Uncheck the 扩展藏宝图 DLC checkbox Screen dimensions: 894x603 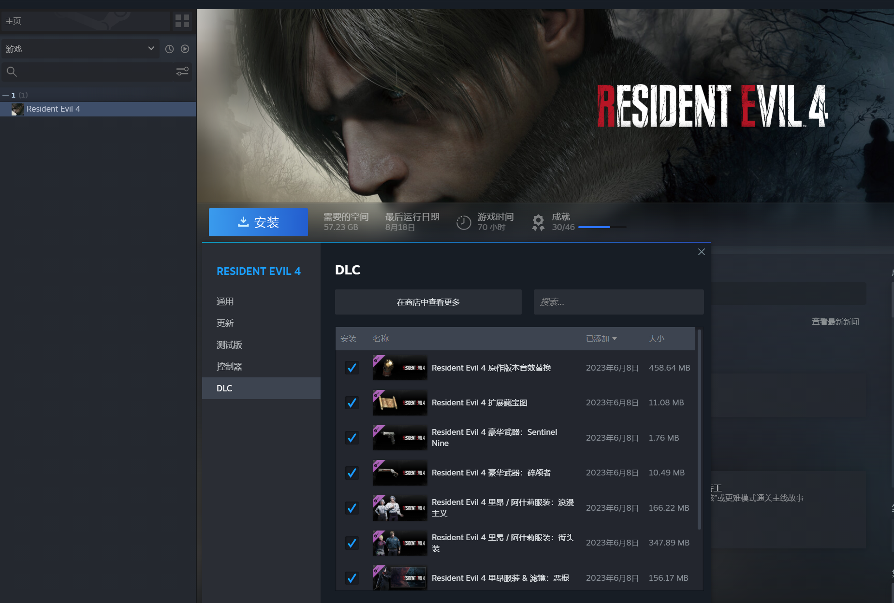point(352,403)
